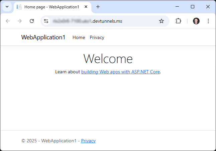Screen dimensions: 216x151
Task: Bookmark this page with the star icon
Action: pyautogui.click(x=161, y=21)
